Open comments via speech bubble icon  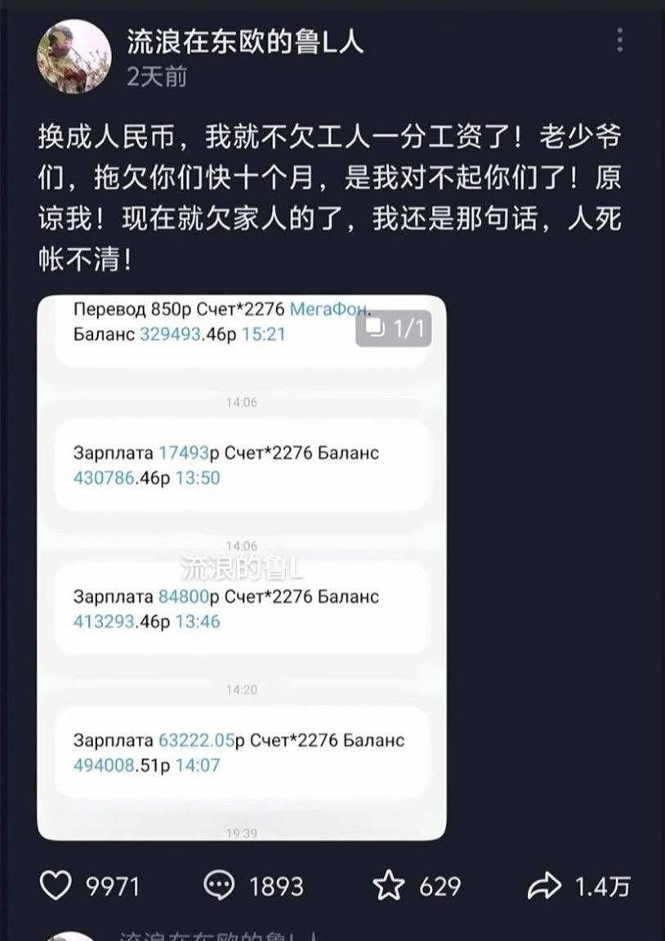click(219, 885)
